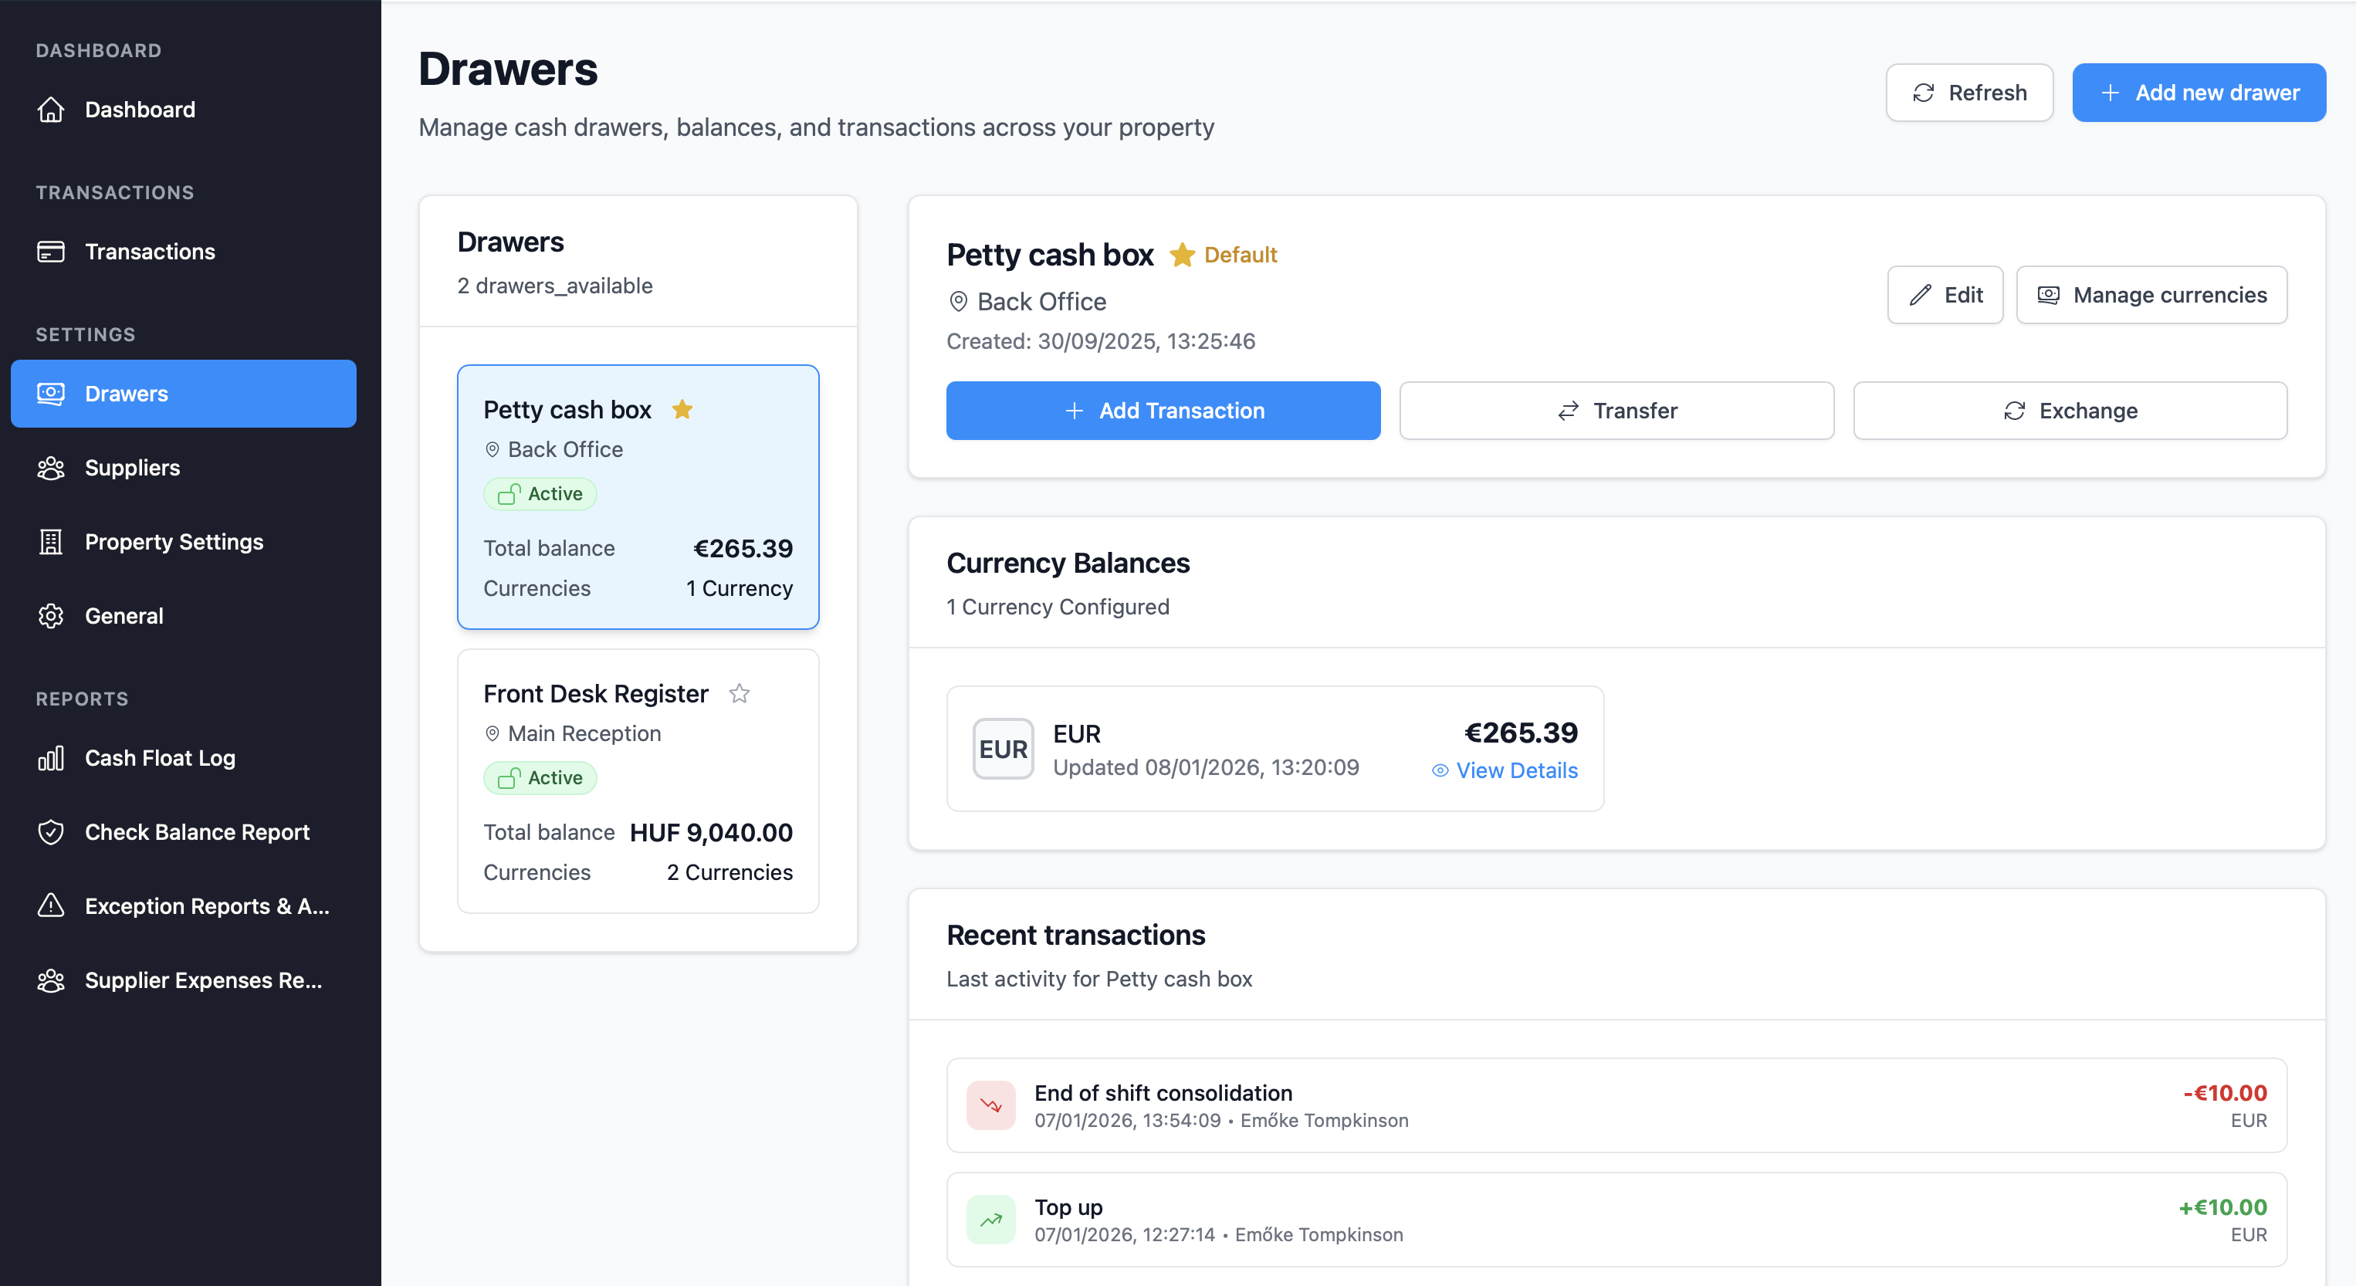
Task: Open Cash Float Log report
Action: click(x=159, y=758)
